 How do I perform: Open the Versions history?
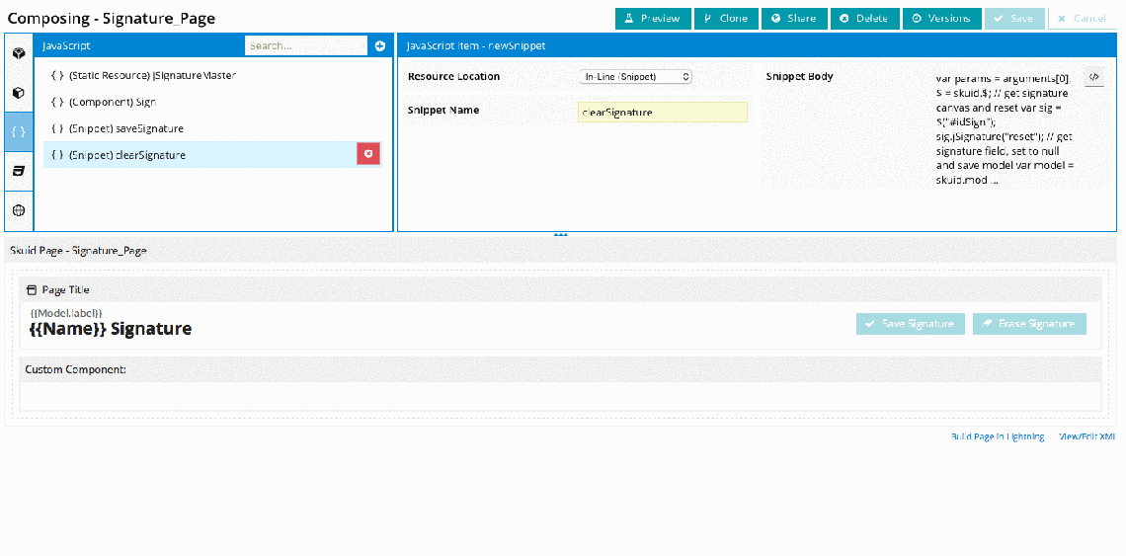pyautogui.click(x=941, y=19)
